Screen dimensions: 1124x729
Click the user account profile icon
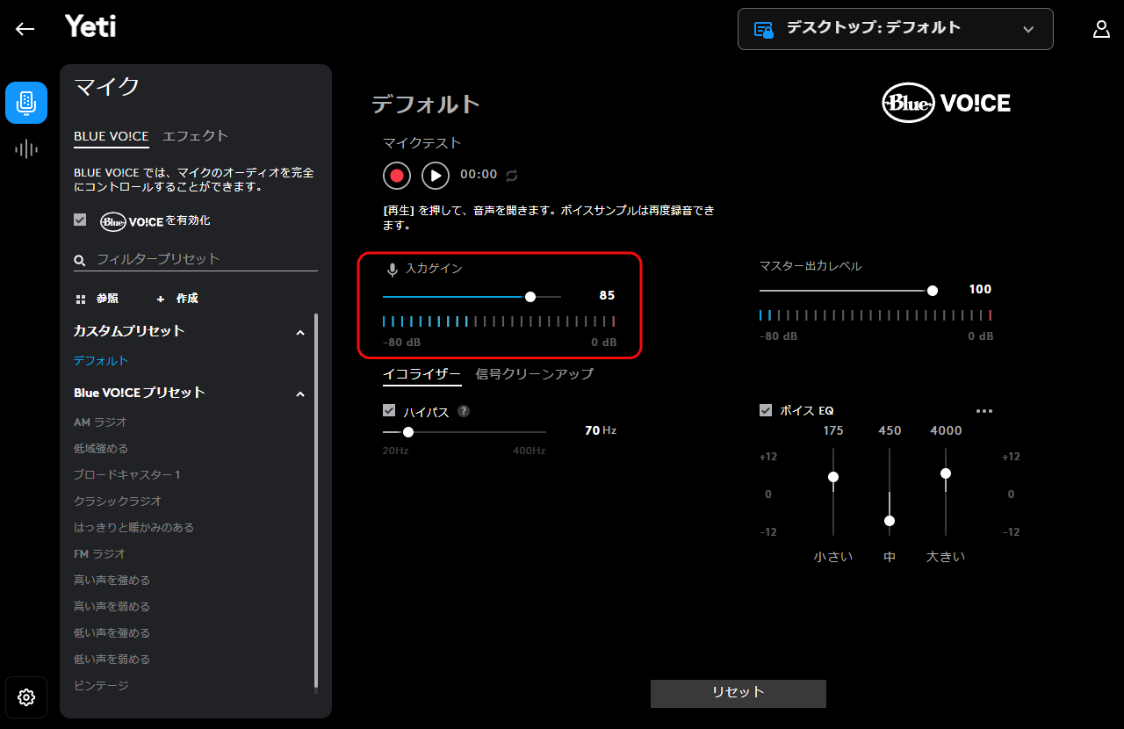coord(1101,29)
